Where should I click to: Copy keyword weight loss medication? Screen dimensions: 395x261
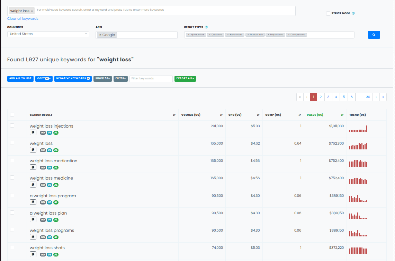click(x=33, y=167)
